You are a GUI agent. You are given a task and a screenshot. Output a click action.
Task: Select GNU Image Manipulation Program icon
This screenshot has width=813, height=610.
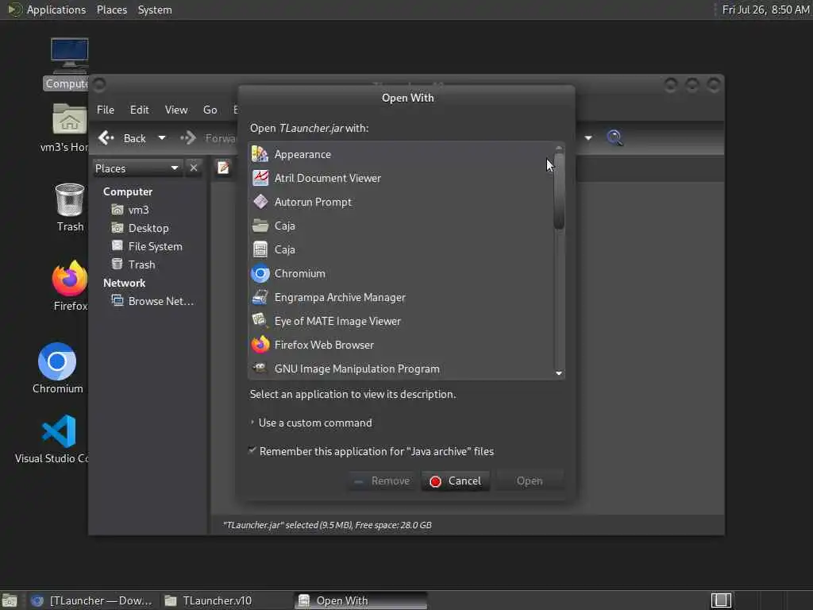(x=260, y=369)
